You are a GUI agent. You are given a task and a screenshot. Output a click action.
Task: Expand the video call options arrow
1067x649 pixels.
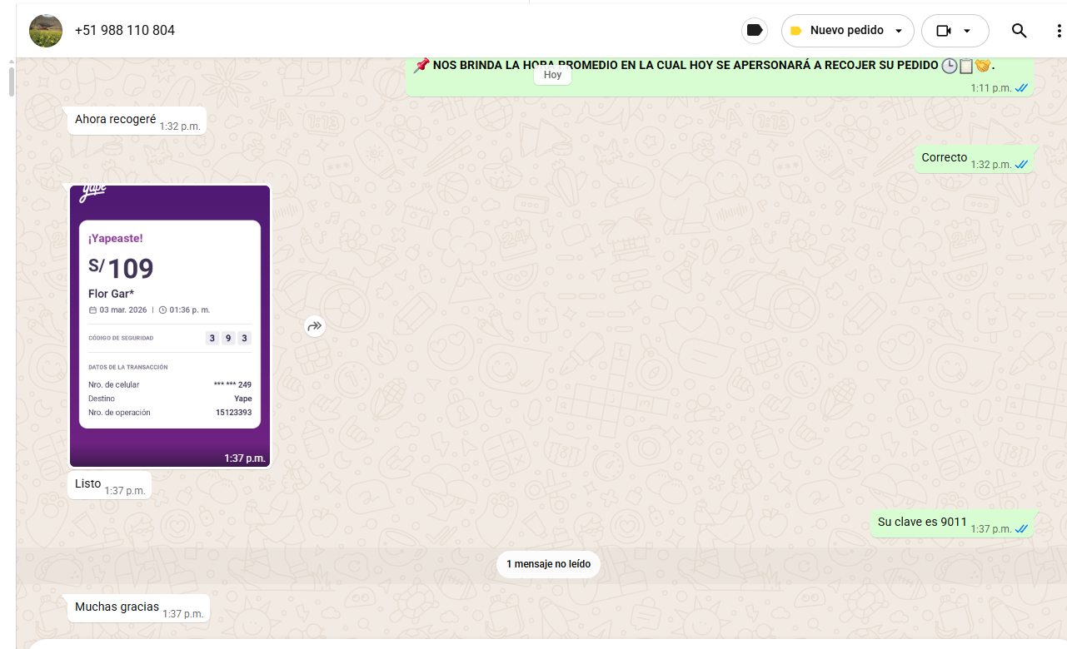(x=967, y=31)
